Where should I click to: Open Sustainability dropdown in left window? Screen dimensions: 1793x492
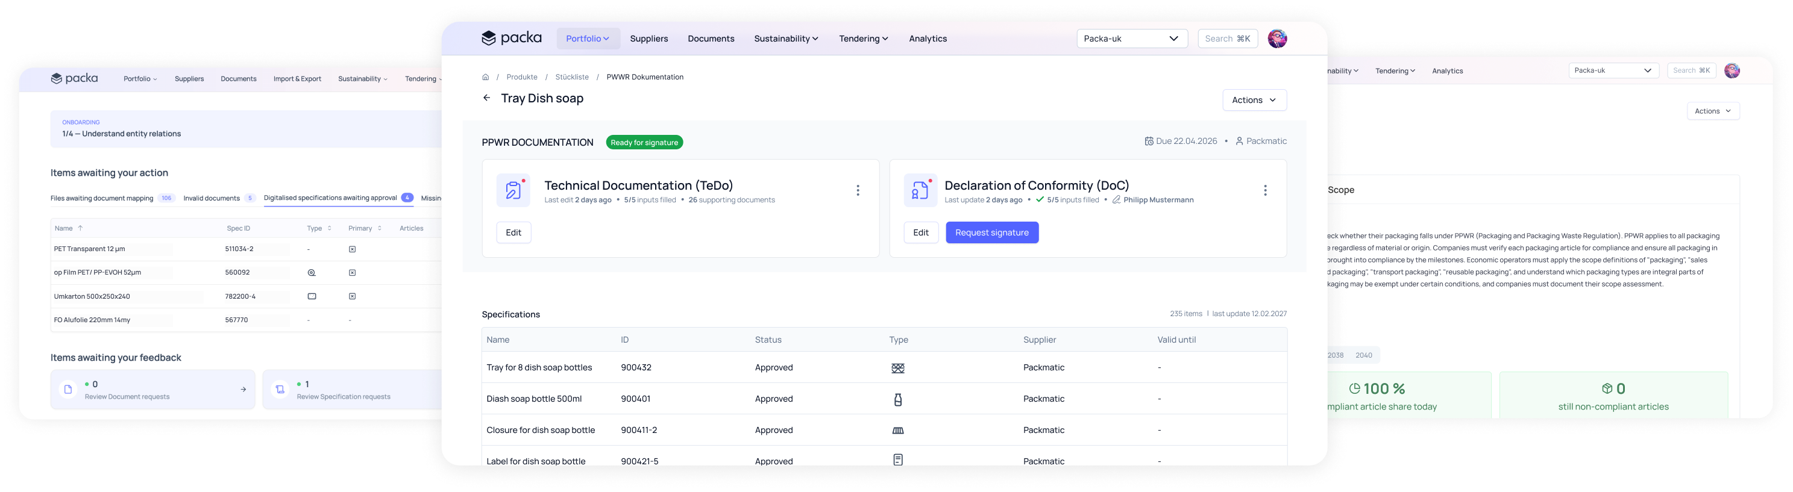[x=363, y=79]
